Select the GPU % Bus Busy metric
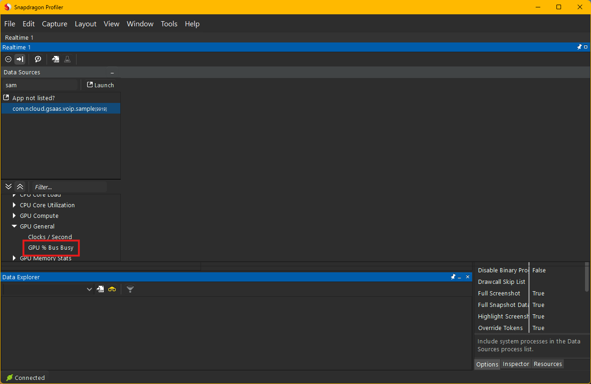The width and height of the screenshot is (591, 384). tap(51, 247)
